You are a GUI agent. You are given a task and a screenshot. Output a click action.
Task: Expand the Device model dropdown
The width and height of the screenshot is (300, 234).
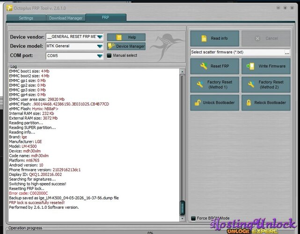pyautogui.click(x=100, y=46)
